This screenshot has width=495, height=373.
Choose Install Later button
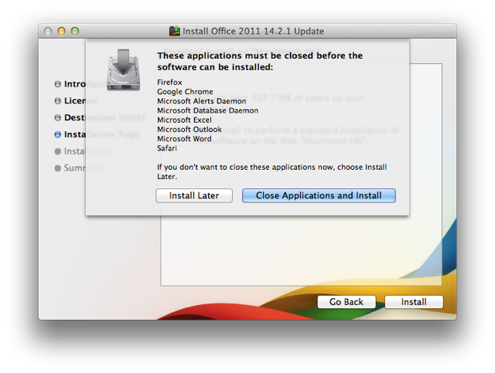pos(194,195)
